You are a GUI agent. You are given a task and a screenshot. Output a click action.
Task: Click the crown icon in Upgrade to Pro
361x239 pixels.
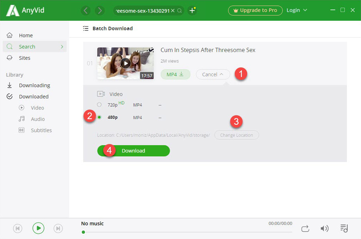235,11
